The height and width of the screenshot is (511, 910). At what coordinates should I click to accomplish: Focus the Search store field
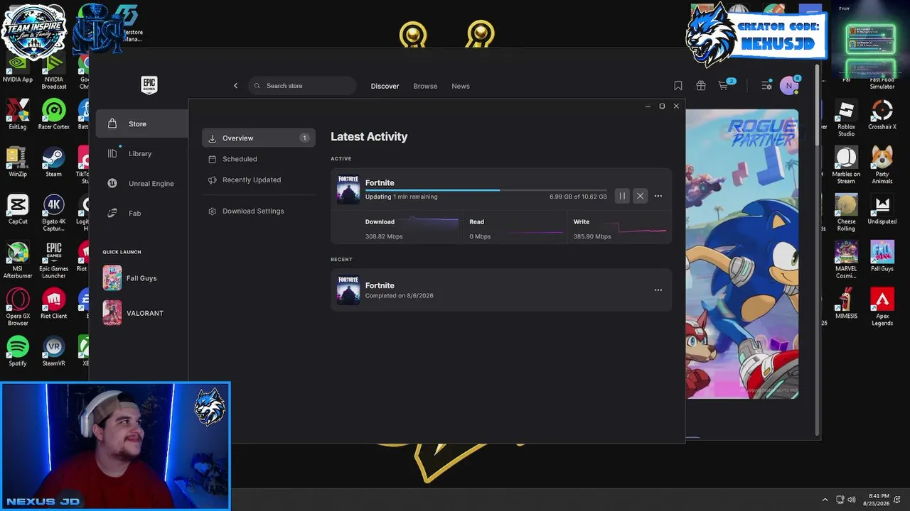coord(302,86)
